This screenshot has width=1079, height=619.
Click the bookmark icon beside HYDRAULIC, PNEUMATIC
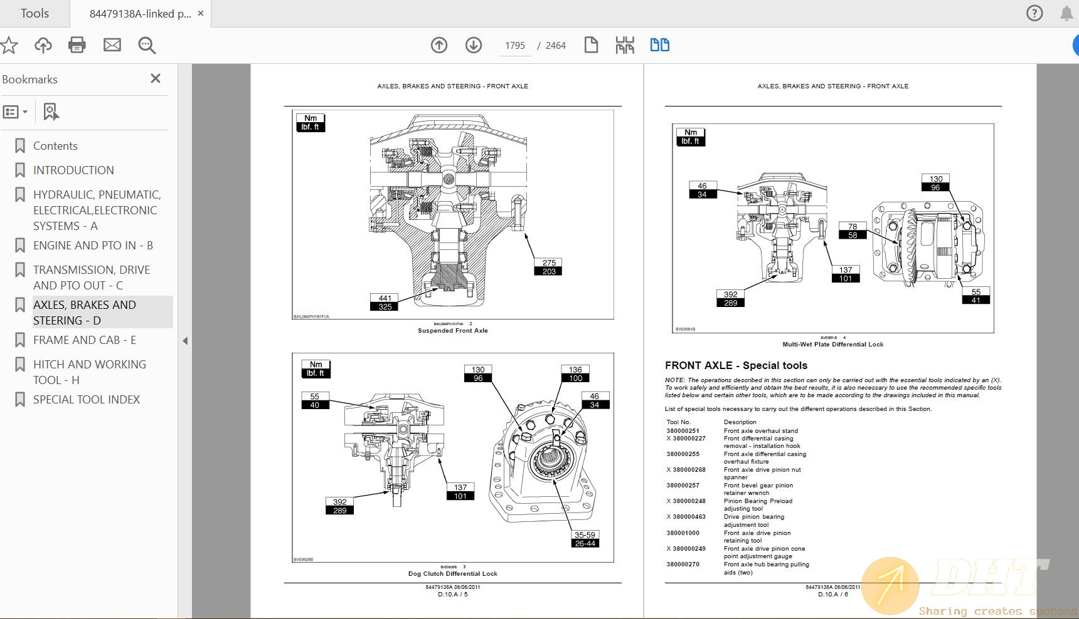(x=20, y=195)
